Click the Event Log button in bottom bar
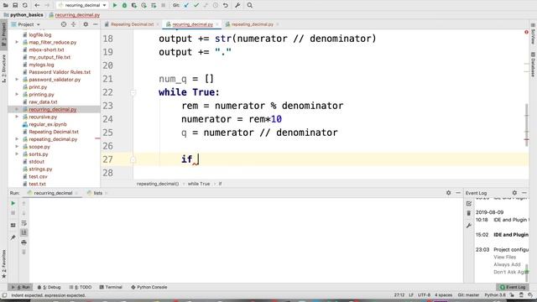Viewport: 537px width, 302px height. [513, 287]
